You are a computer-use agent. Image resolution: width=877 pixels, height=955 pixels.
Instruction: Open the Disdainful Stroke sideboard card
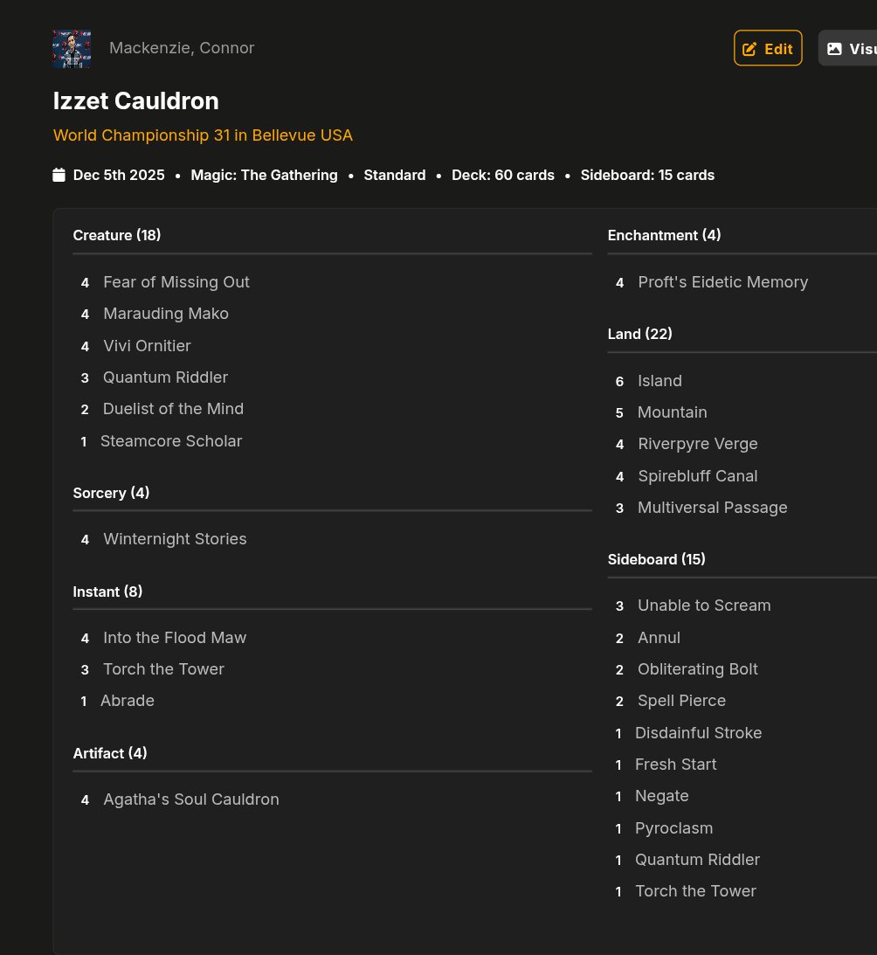point(698,733)
